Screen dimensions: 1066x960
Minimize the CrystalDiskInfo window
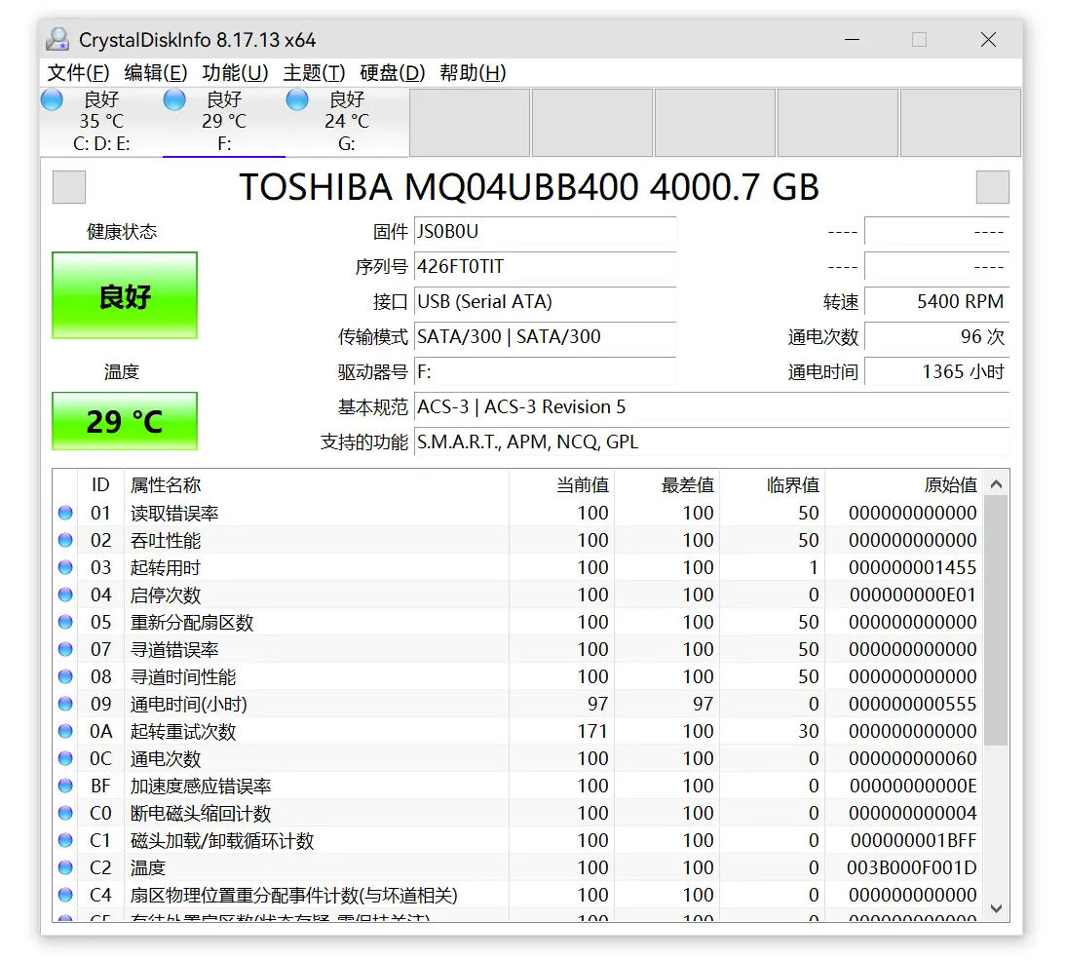(852, 39)
